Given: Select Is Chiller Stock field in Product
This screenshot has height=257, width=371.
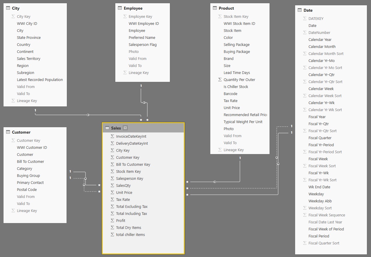Looking at the screenshot, I should click(236, 87).
